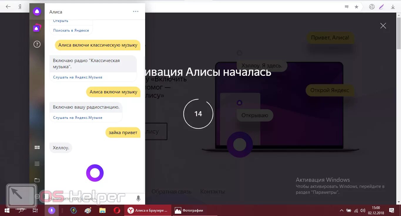The height and width of the screenshot is (216, 401).
Task: Close the Alice activation overlay
Action: (383, 26)
